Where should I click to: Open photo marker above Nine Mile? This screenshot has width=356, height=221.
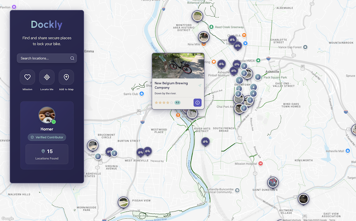pyautogui.click(x=204, y=37)
